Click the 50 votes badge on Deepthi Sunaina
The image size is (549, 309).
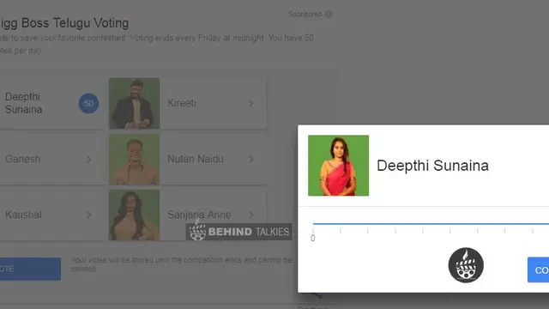(88, 103)
